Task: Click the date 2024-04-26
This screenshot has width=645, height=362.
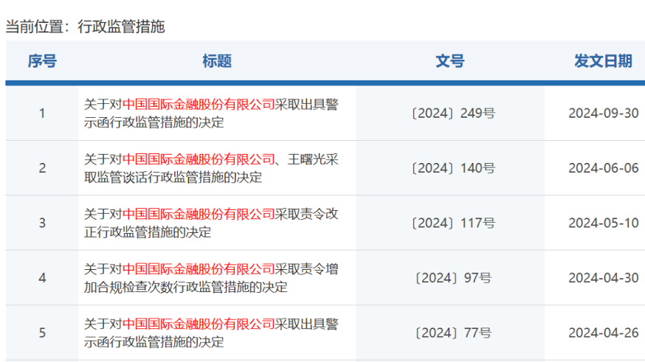Action: 604,333
